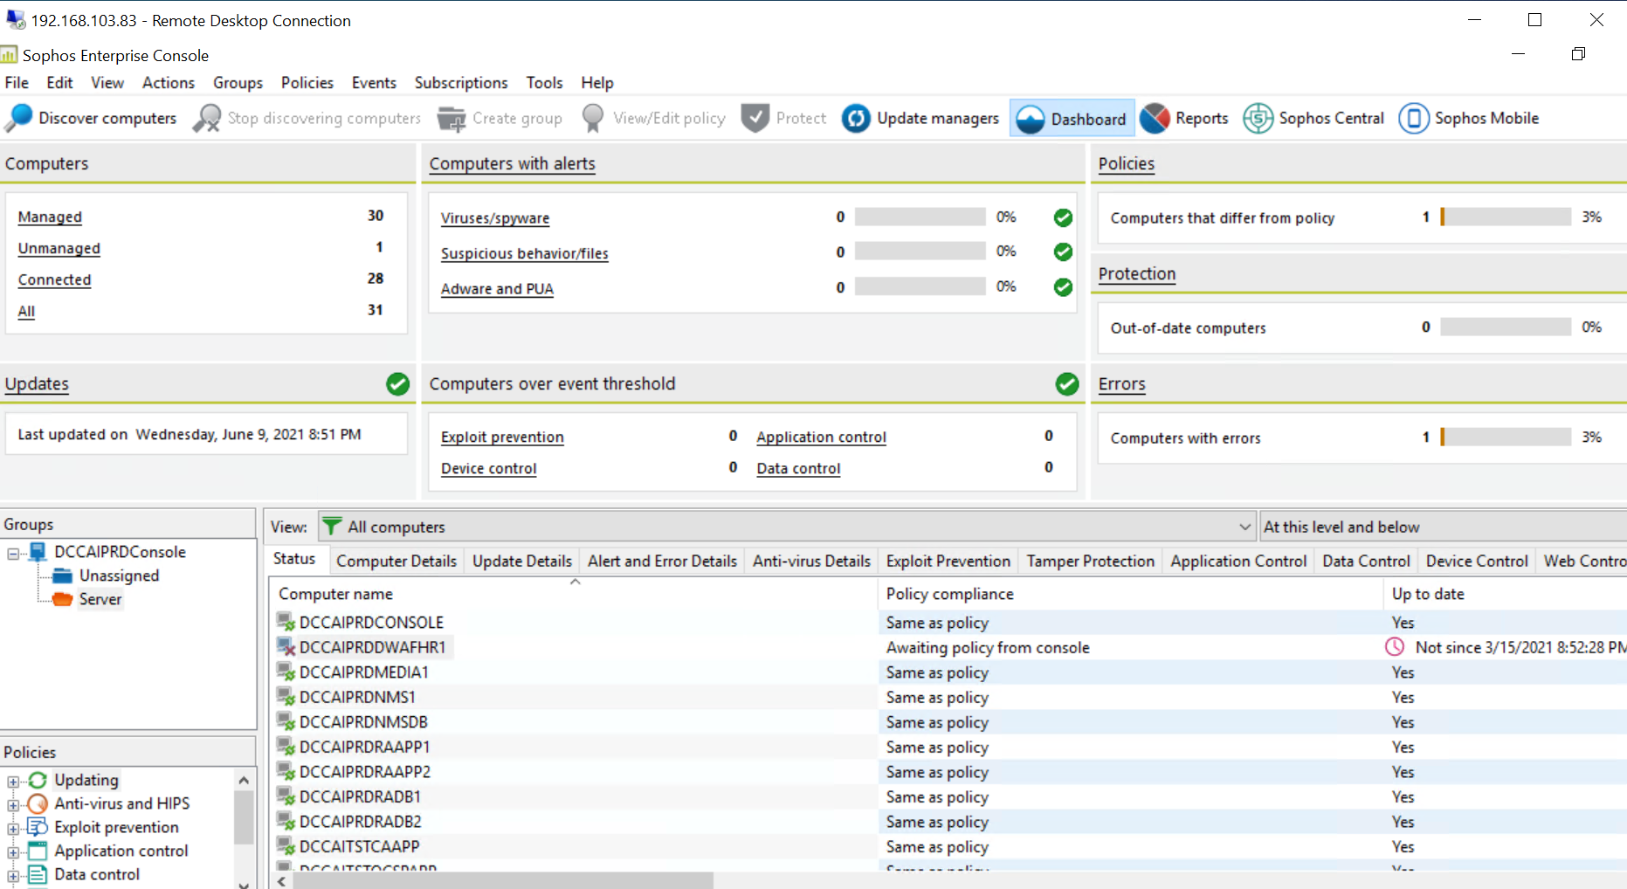Click the Adware and PUA link
The height and width of the screenshot is (889, 1627).
point(497,288)
